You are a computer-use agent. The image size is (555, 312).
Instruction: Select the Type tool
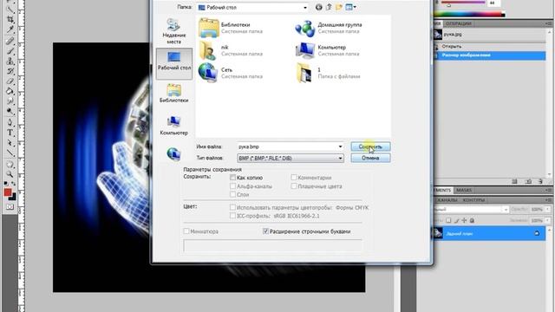[10, 133]
